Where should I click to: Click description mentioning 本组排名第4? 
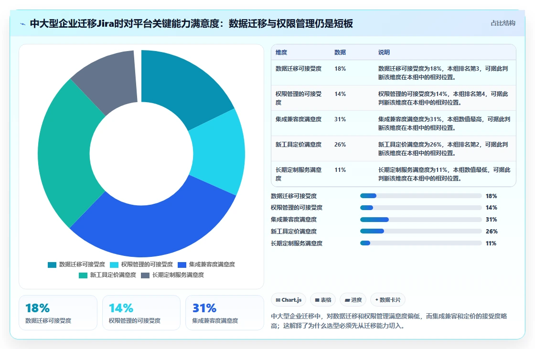443,98
